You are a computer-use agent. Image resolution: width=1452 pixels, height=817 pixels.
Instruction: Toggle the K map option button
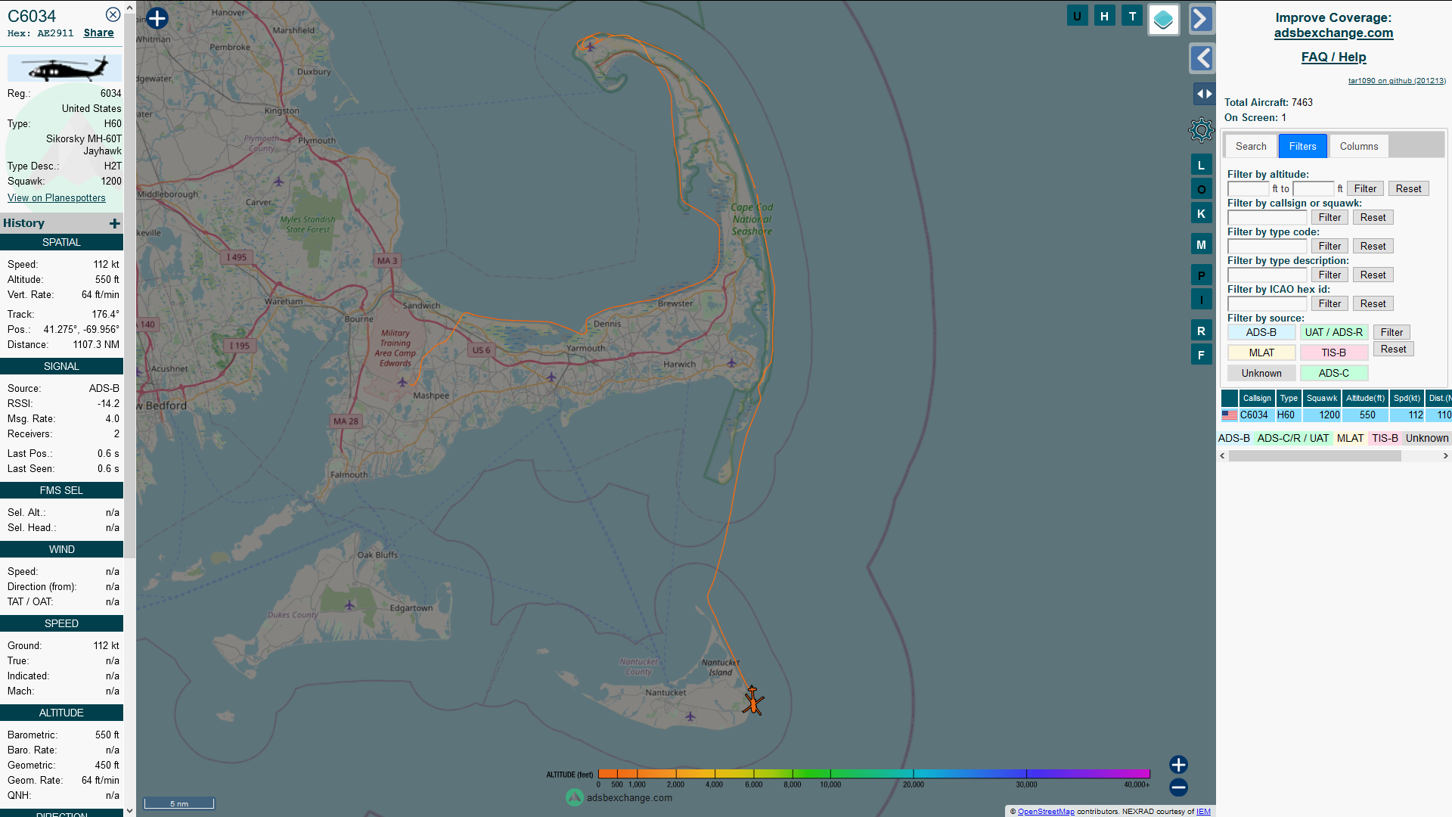1201,213
